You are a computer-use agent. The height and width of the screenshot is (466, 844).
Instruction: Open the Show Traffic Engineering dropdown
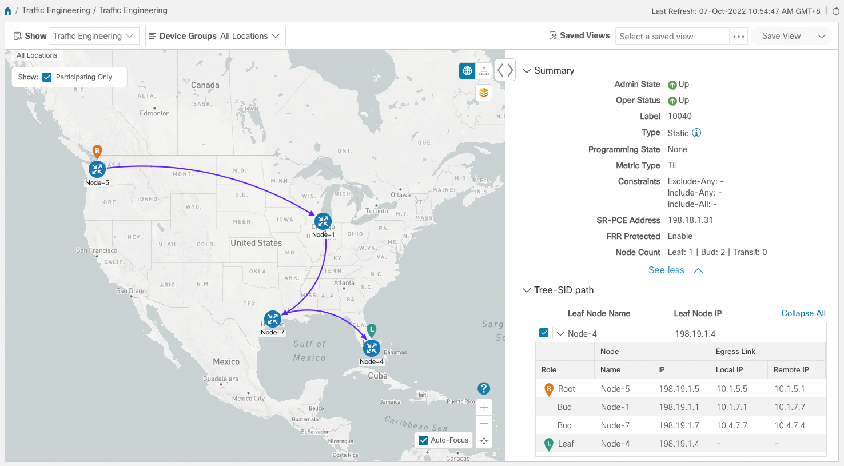pyautogui.click(x=94, y=36)
